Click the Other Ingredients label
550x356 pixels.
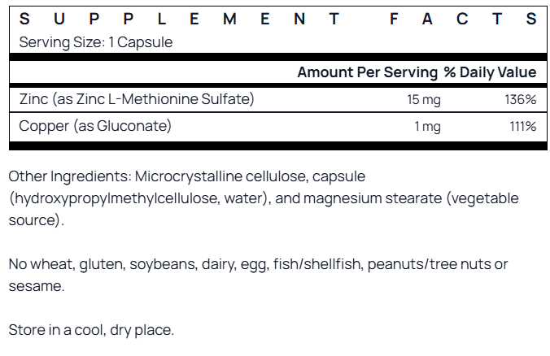pyautogui.click(x=70, y=176)
